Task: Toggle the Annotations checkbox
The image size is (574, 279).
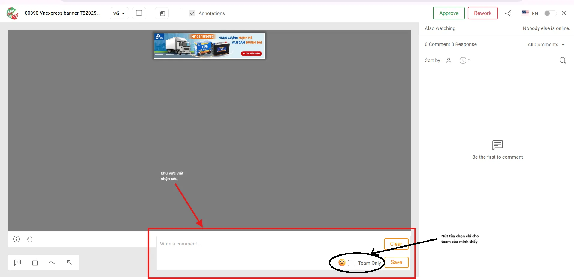Action: (192, 13)
